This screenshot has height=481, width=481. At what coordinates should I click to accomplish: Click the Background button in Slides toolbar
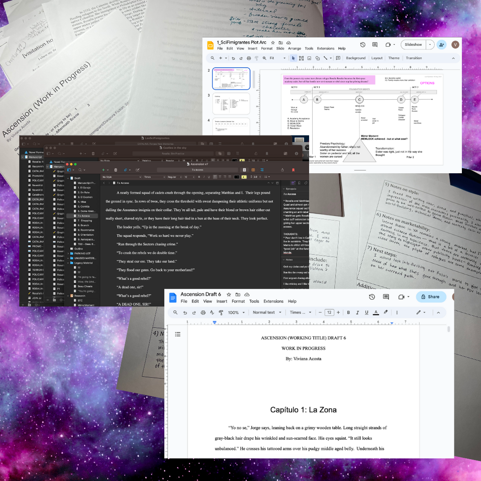(x=355, y=58)
